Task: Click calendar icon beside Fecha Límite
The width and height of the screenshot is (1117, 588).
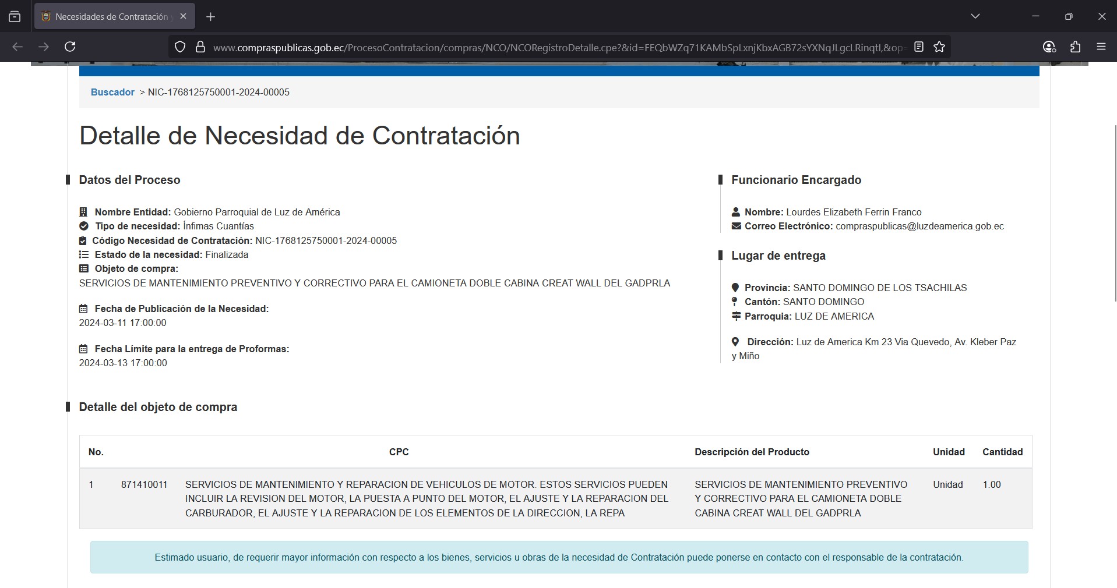Action: 83,349
